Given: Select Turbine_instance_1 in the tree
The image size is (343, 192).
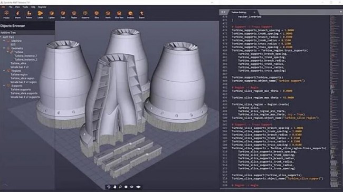Looking at the screenshot, I should click(x=26, y=56).
